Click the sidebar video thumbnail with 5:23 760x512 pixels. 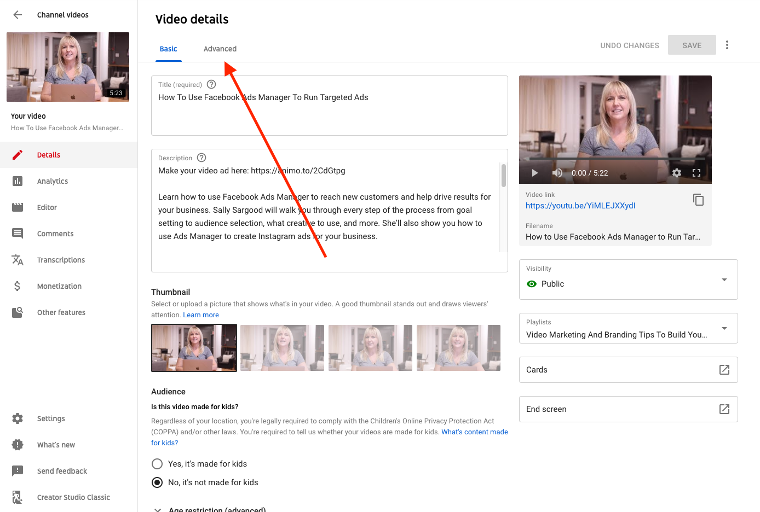coord(68,67)
